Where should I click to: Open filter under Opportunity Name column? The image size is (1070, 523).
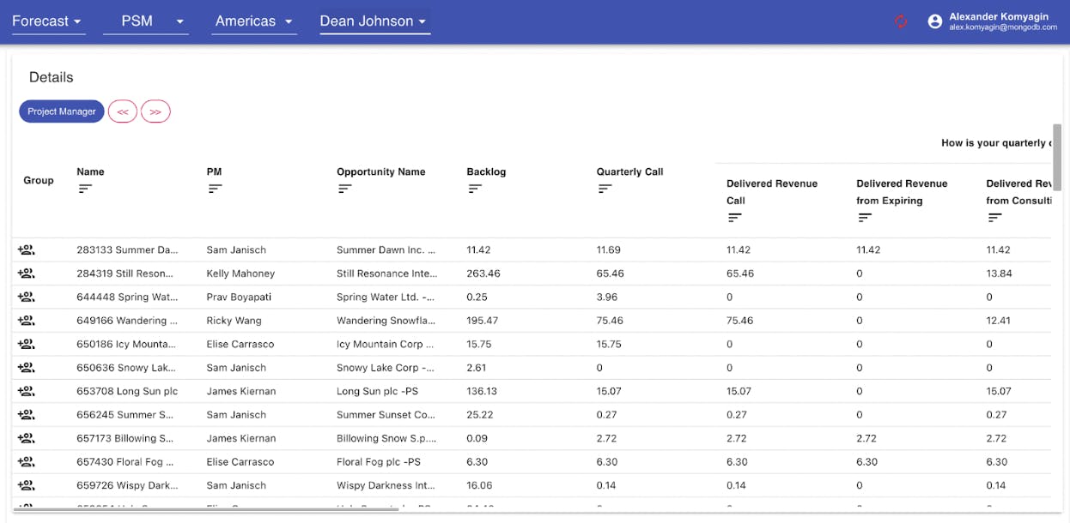coord(344,189)
